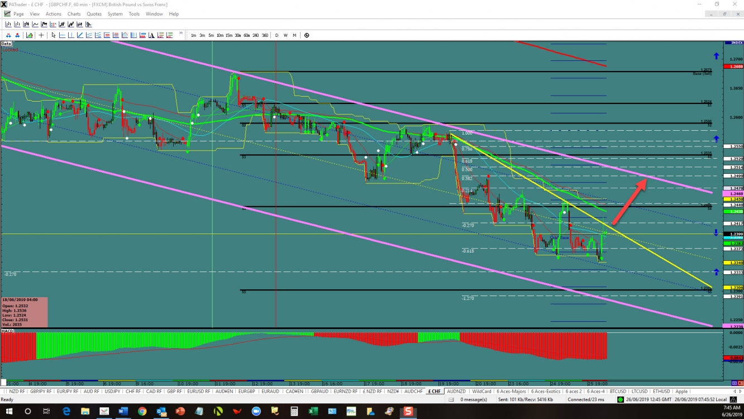Click the Data label atop the chart
The height and width of the screenshot is (419, 744).
[x=6, y=43]
